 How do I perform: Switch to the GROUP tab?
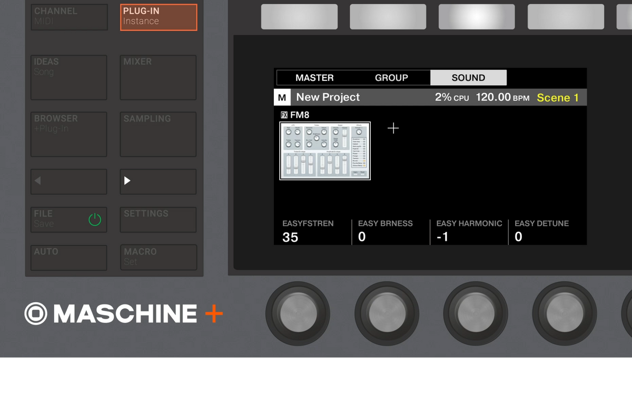pos(391,78)
